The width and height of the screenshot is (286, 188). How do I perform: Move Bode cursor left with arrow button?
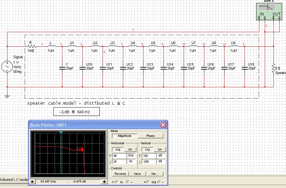[x=32, y=182]
